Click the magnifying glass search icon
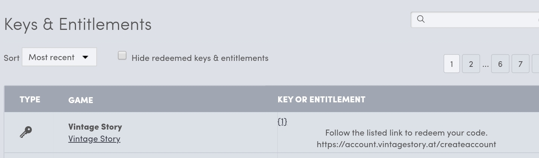The height and width of the screenshot is (158, 539). (421, 19)
